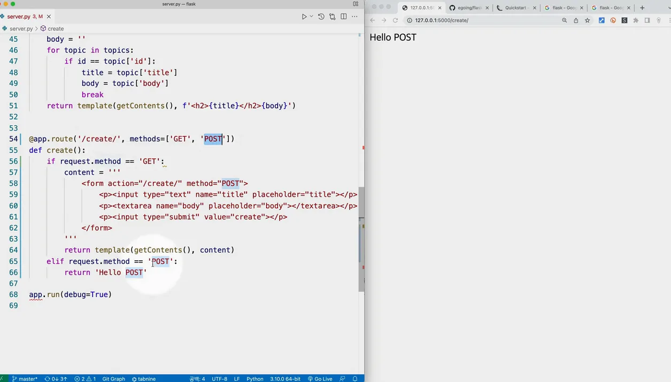Click the black S browser extension icon
The height and width of the screenshot is (382, 671).
[624, 20]
